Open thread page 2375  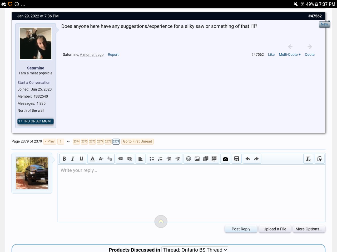click(84, 141)
